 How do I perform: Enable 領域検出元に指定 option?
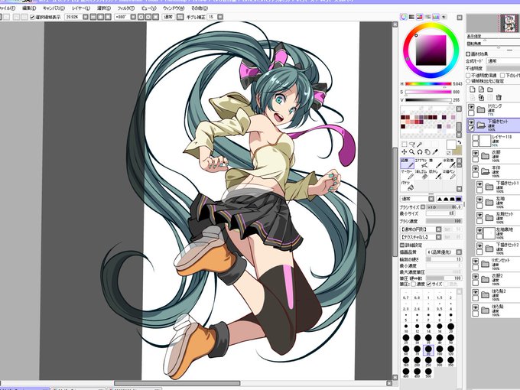click(x=468, y=81)
